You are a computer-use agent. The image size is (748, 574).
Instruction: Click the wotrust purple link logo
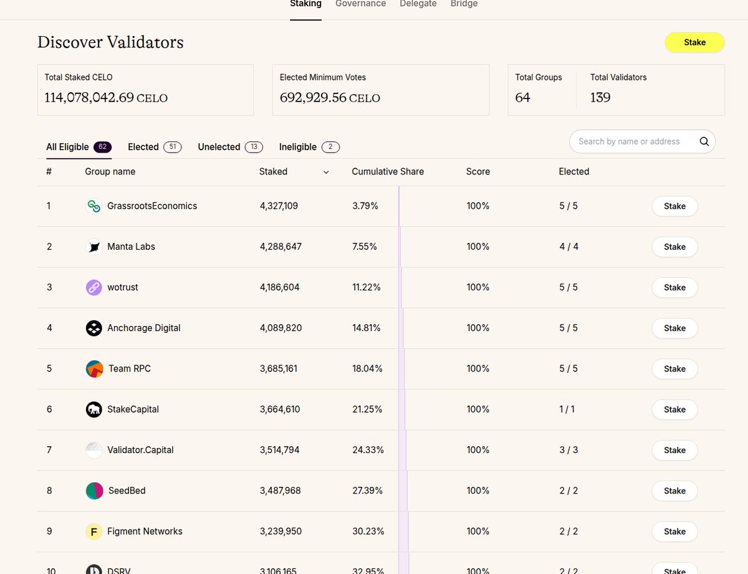94,287
